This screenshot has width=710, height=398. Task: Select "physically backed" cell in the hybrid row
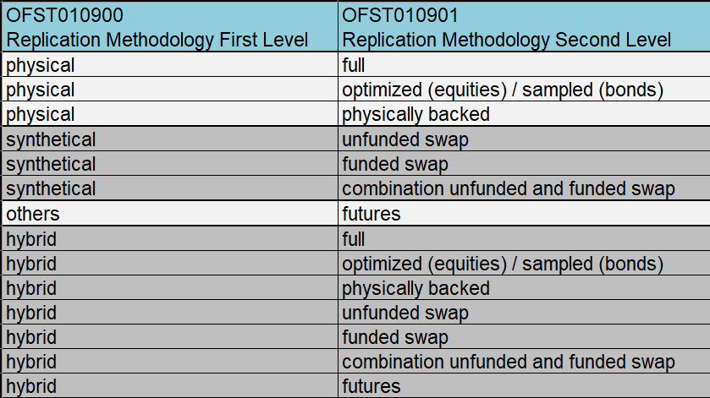point(523,288)
